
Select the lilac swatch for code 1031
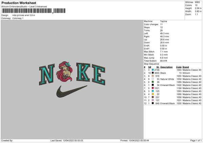click(153, 100)
